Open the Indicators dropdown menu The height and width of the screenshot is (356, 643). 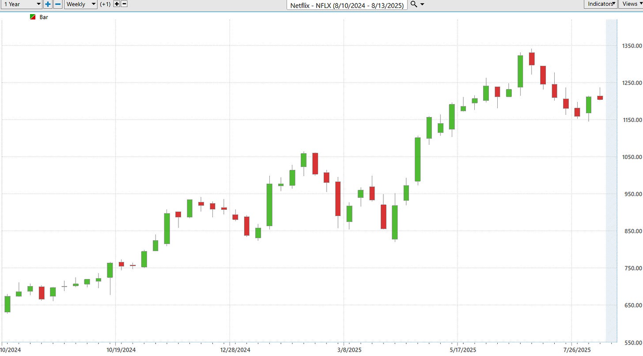click(601, 4)
